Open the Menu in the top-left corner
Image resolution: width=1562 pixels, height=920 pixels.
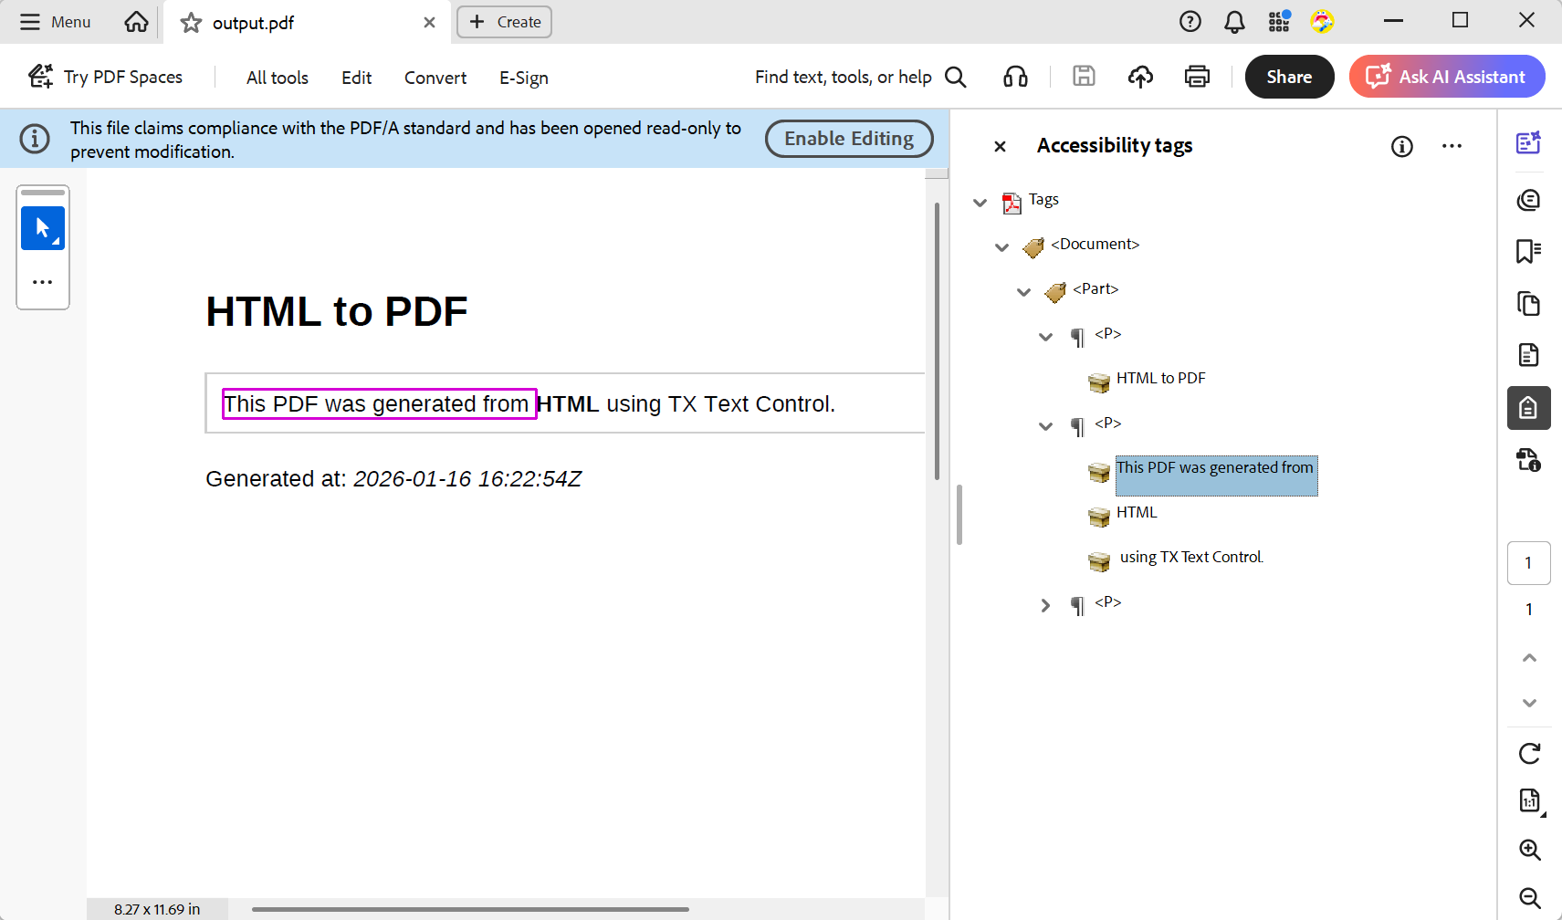pyautogui.click(x=54, y=21)
